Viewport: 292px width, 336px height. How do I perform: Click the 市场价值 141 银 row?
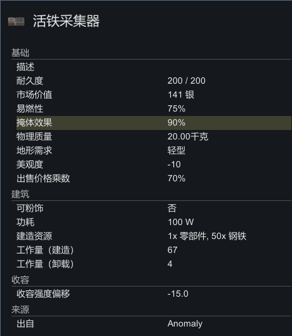tap(154, 95)
